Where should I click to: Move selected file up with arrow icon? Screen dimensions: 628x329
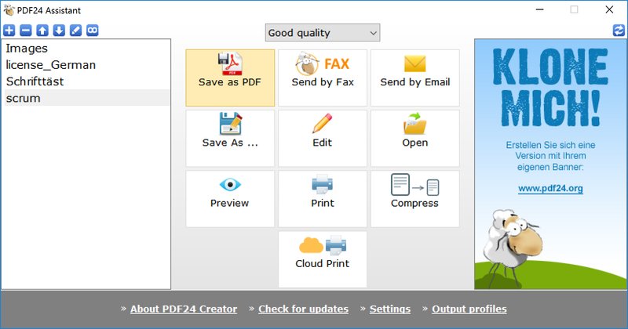(x=42, y=31)
